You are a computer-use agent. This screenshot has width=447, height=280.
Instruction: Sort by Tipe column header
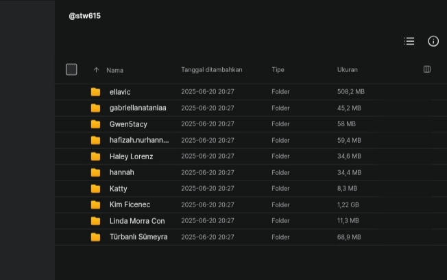(278, 70)
